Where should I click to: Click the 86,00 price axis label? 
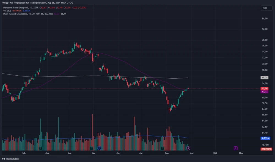coord(265,19)
